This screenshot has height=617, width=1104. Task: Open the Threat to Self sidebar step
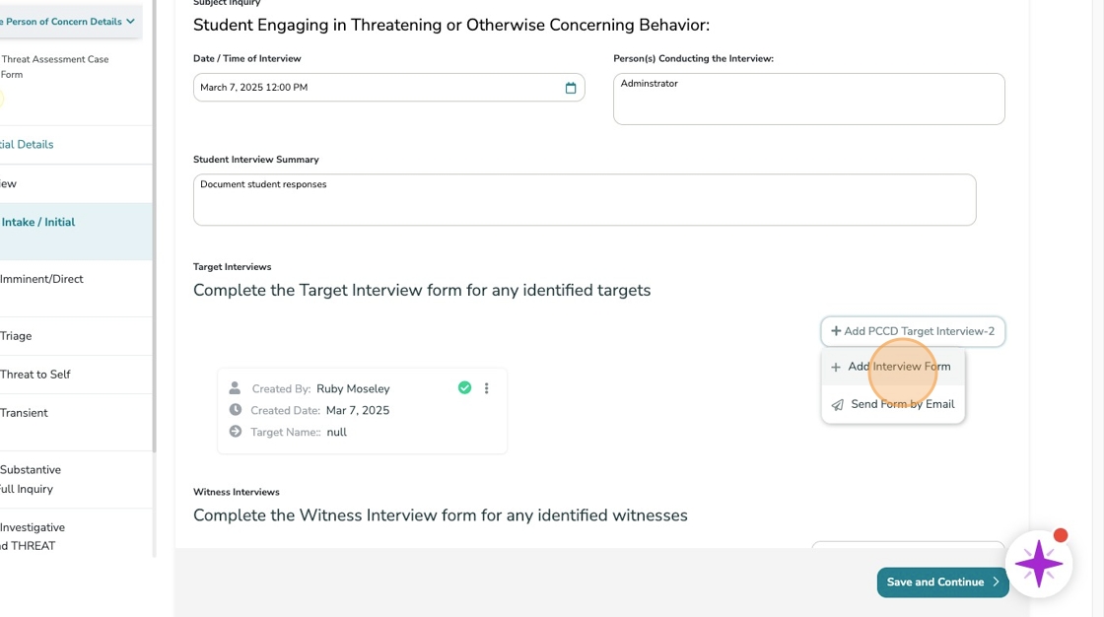(35, 375)
